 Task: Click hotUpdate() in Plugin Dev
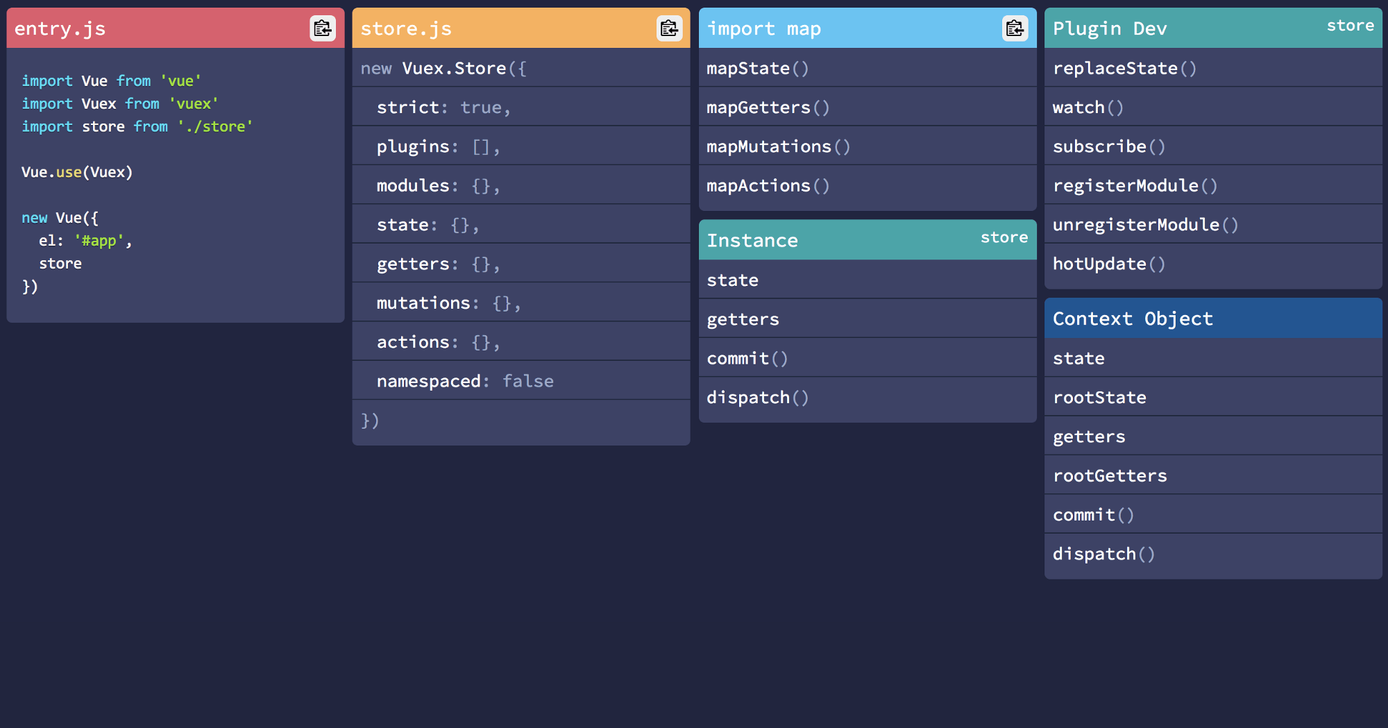coord(1108,264)
